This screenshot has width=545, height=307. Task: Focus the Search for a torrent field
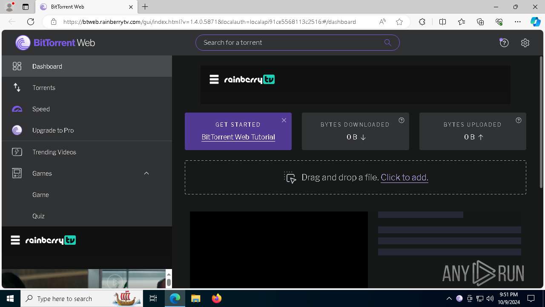298,43
